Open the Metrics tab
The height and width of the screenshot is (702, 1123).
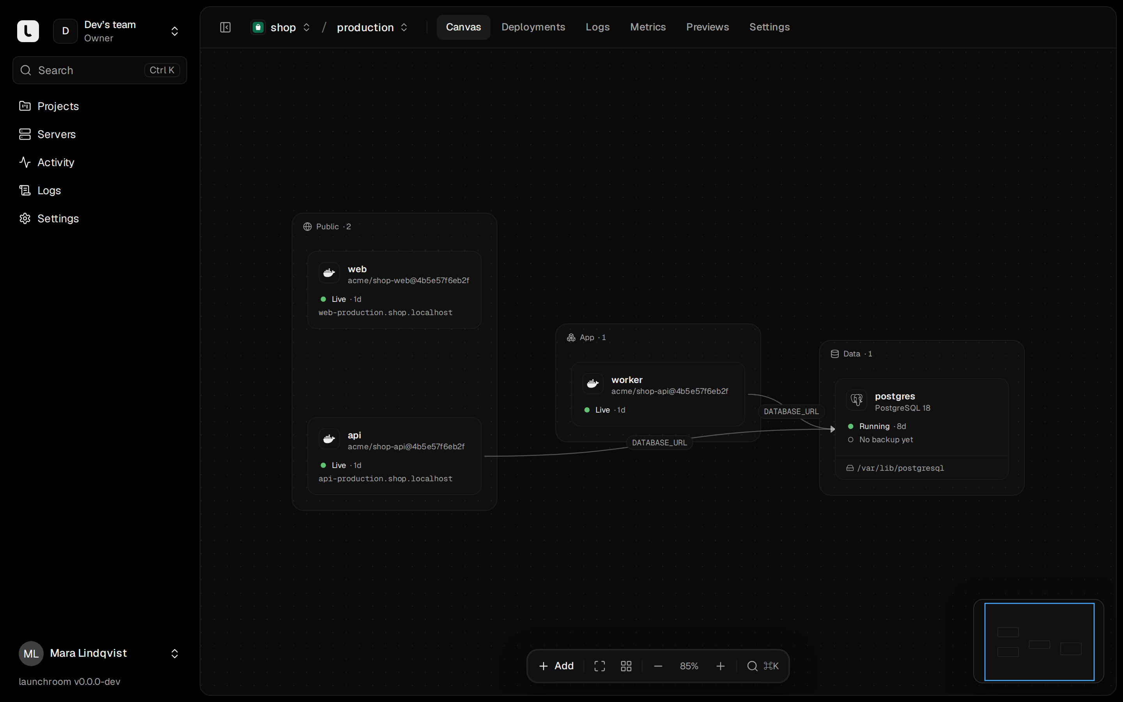648,27
